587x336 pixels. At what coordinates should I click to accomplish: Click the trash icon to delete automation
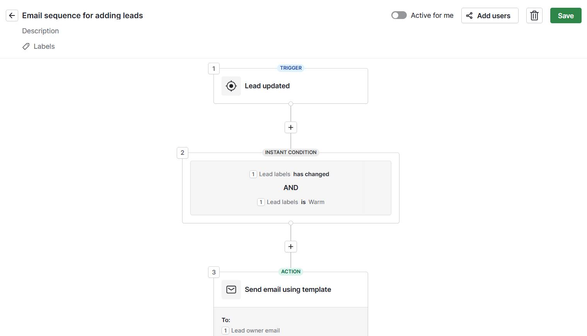tap(534, 15)
